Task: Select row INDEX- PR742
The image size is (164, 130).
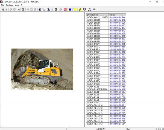Action: point(106,71)
